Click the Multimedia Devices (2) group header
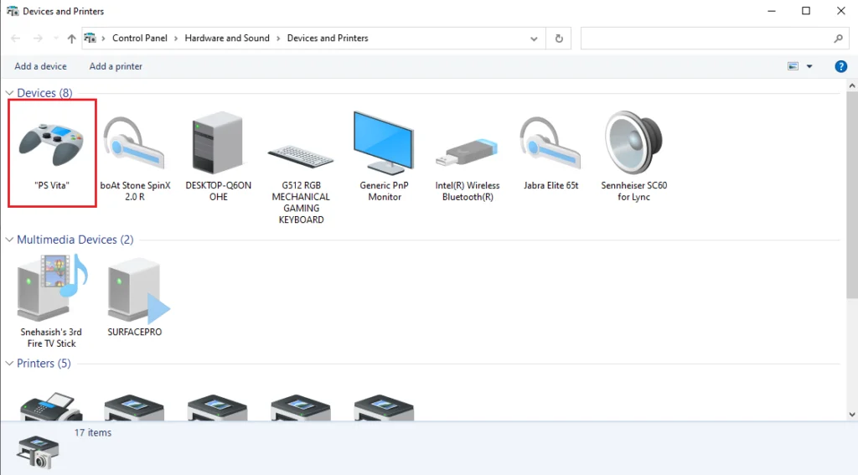The height and width of the screenshot is (475, 858). point(75,240)
